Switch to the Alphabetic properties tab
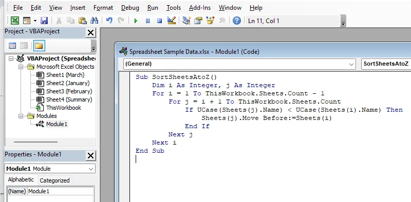Screen dimensions: 411x202 [21, 180]
